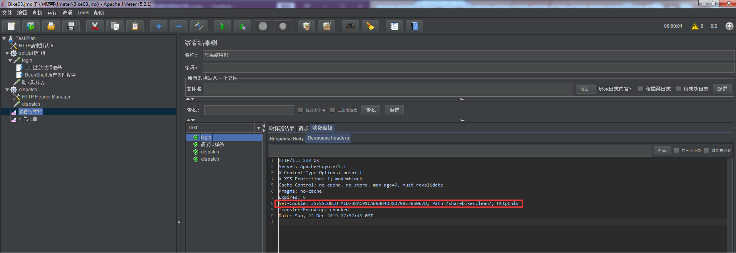This screenshot has height=253, width=736.
Task: Copy the element using the Copy icon
Action: pos(115,26)
